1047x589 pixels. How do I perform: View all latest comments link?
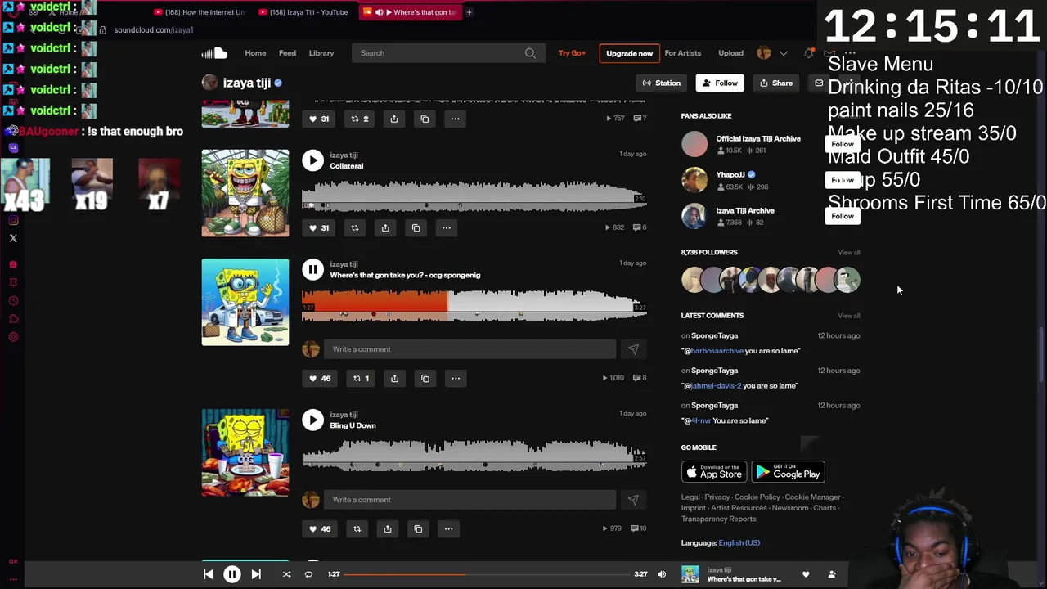coord(848,315)
